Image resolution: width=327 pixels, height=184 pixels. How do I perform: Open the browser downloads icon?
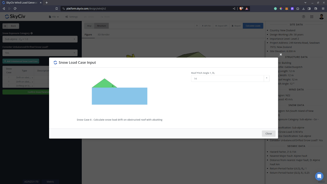(x=304, y=8)
